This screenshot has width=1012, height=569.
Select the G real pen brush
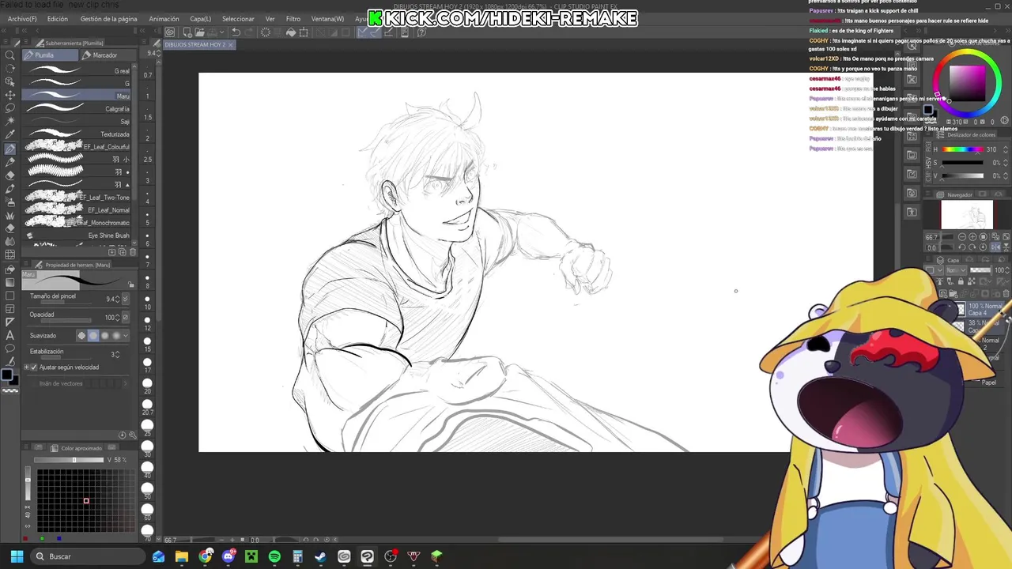77,71
